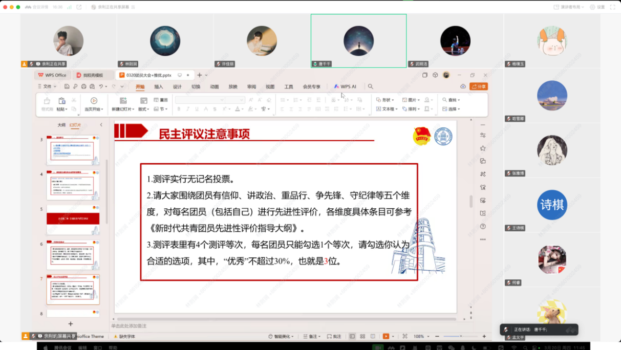Click the undo arrow icon

(x=101, y=87)
